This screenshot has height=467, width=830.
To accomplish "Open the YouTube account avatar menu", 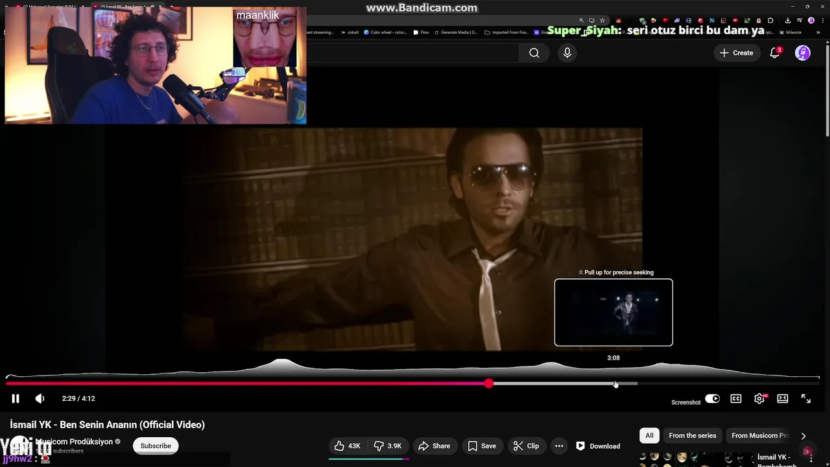I will pyautogui.click(x=803, y=53).
